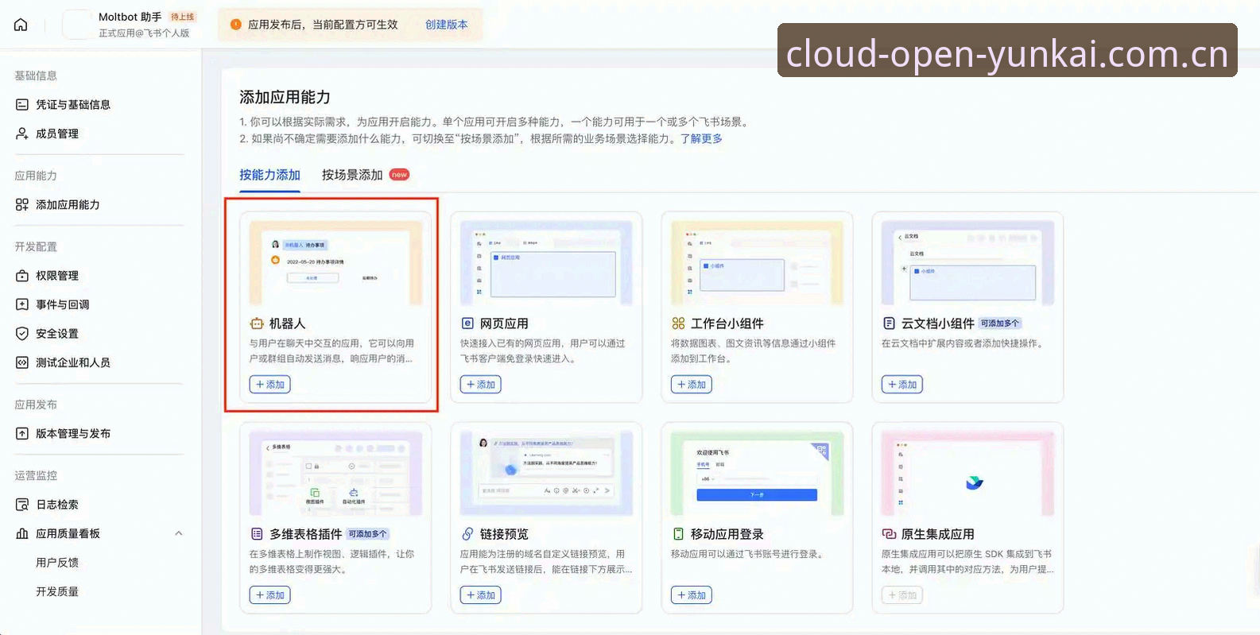This screenshot has height=635, width=1260.
Task: Open 权限管理 in sidebar
Action: click(x=57, y=276)
